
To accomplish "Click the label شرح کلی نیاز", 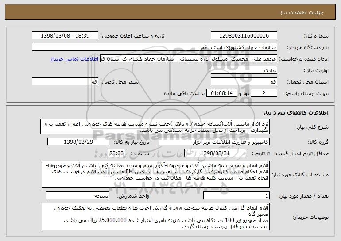I will coord(313,127).
